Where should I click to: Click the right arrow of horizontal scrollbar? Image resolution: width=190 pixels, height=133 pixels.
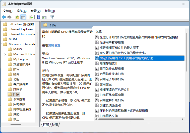coord(182,119)
